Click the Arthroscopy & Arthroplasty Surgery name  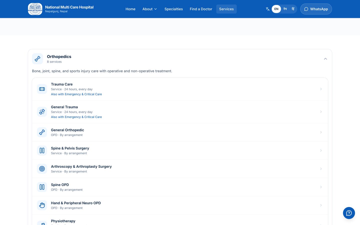(x=81, y=166)
